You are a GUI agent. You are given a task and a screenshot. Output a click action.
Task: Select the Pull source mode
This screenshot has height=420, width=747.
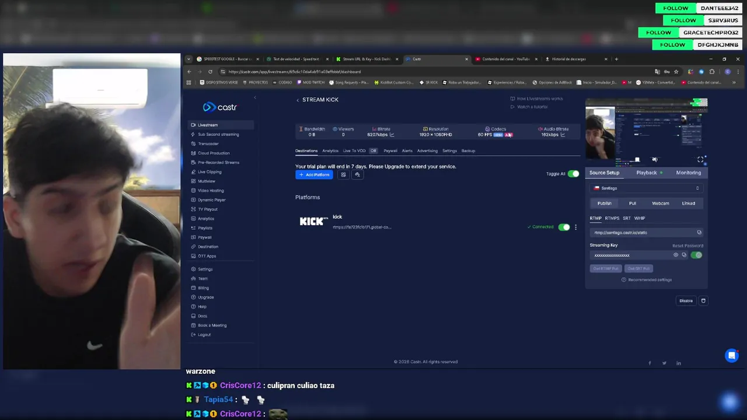[633, 203]
